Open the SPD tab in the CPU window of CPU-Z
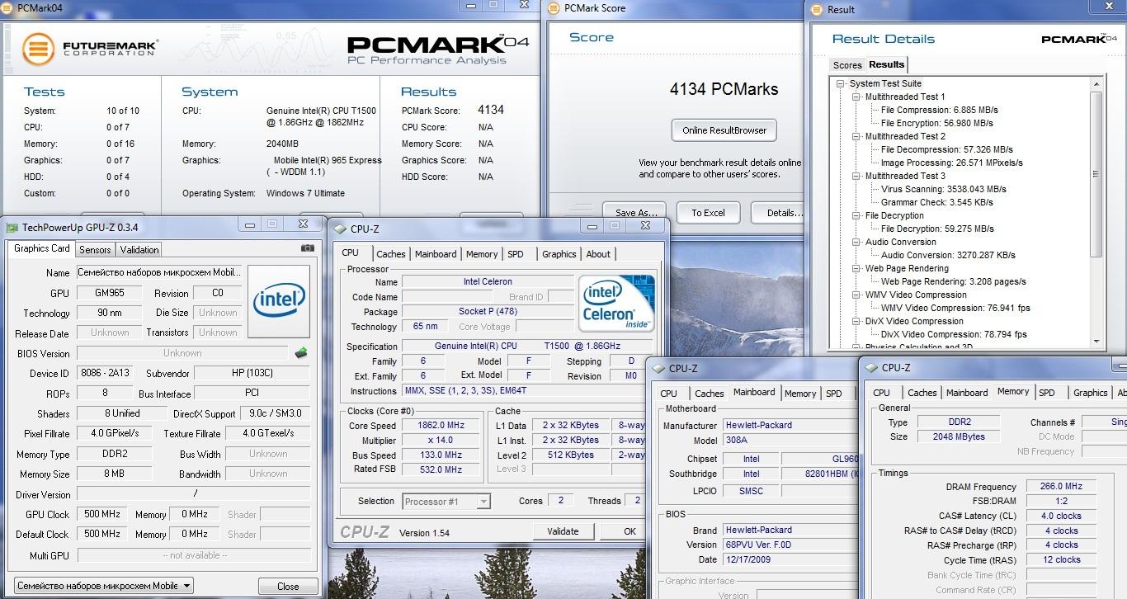 pyautogui.click(x=516, y=254)
